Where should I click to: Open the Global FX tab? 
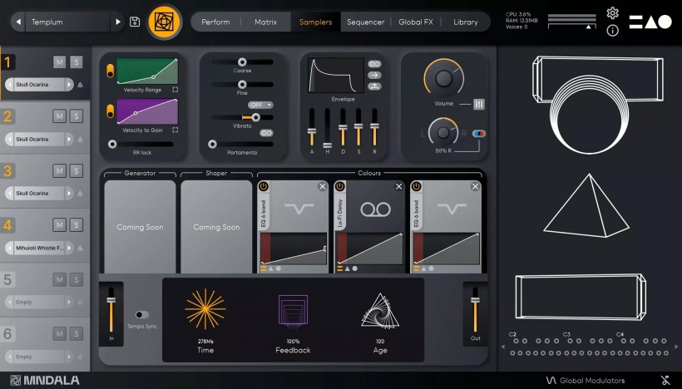point(415,22)
